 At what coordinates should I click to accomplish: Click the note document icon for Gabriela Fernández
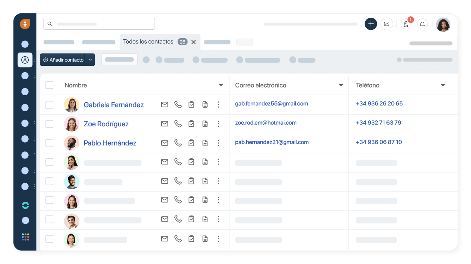click(205, 104)
